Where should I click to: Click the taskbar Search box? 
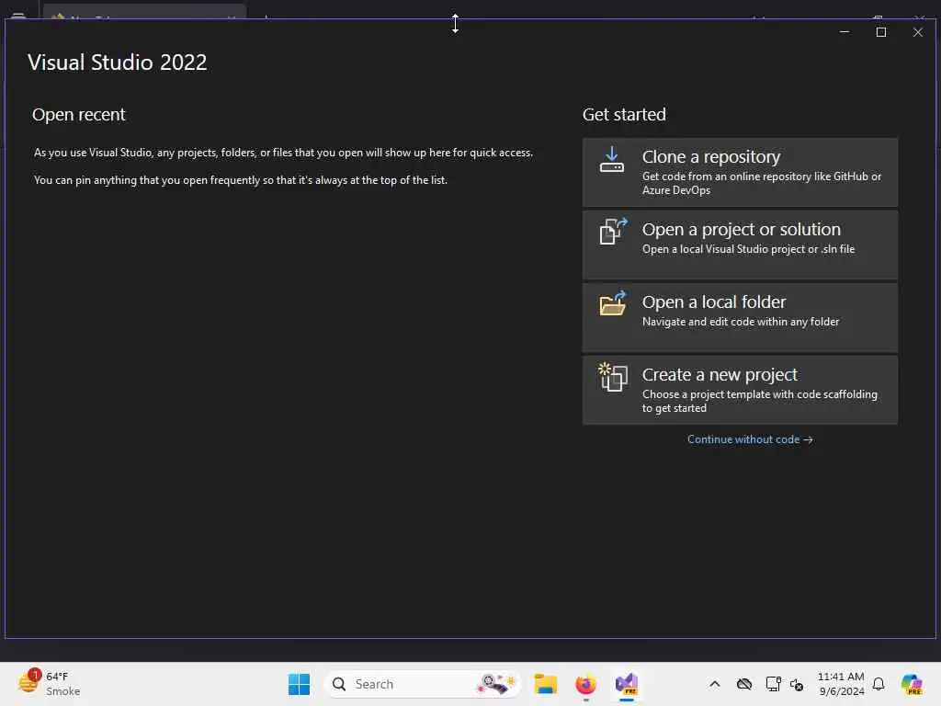[x=423, y=684]
